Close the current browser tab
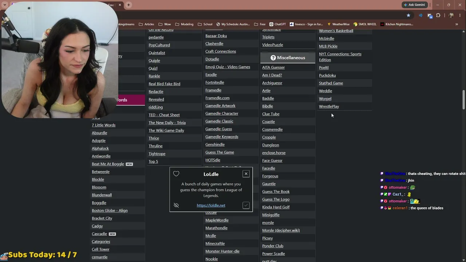Image resolution: width=466 pixels, height=262 pixels. 120,5
